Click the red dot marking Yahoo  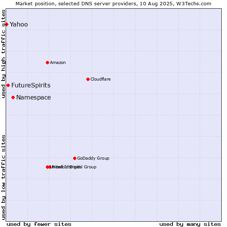6,24
